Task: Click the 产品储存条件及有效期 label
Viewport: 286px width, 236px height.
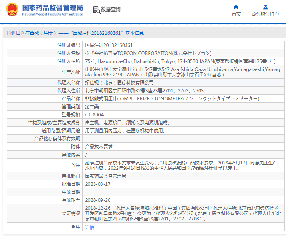Action: click(57, 139)
